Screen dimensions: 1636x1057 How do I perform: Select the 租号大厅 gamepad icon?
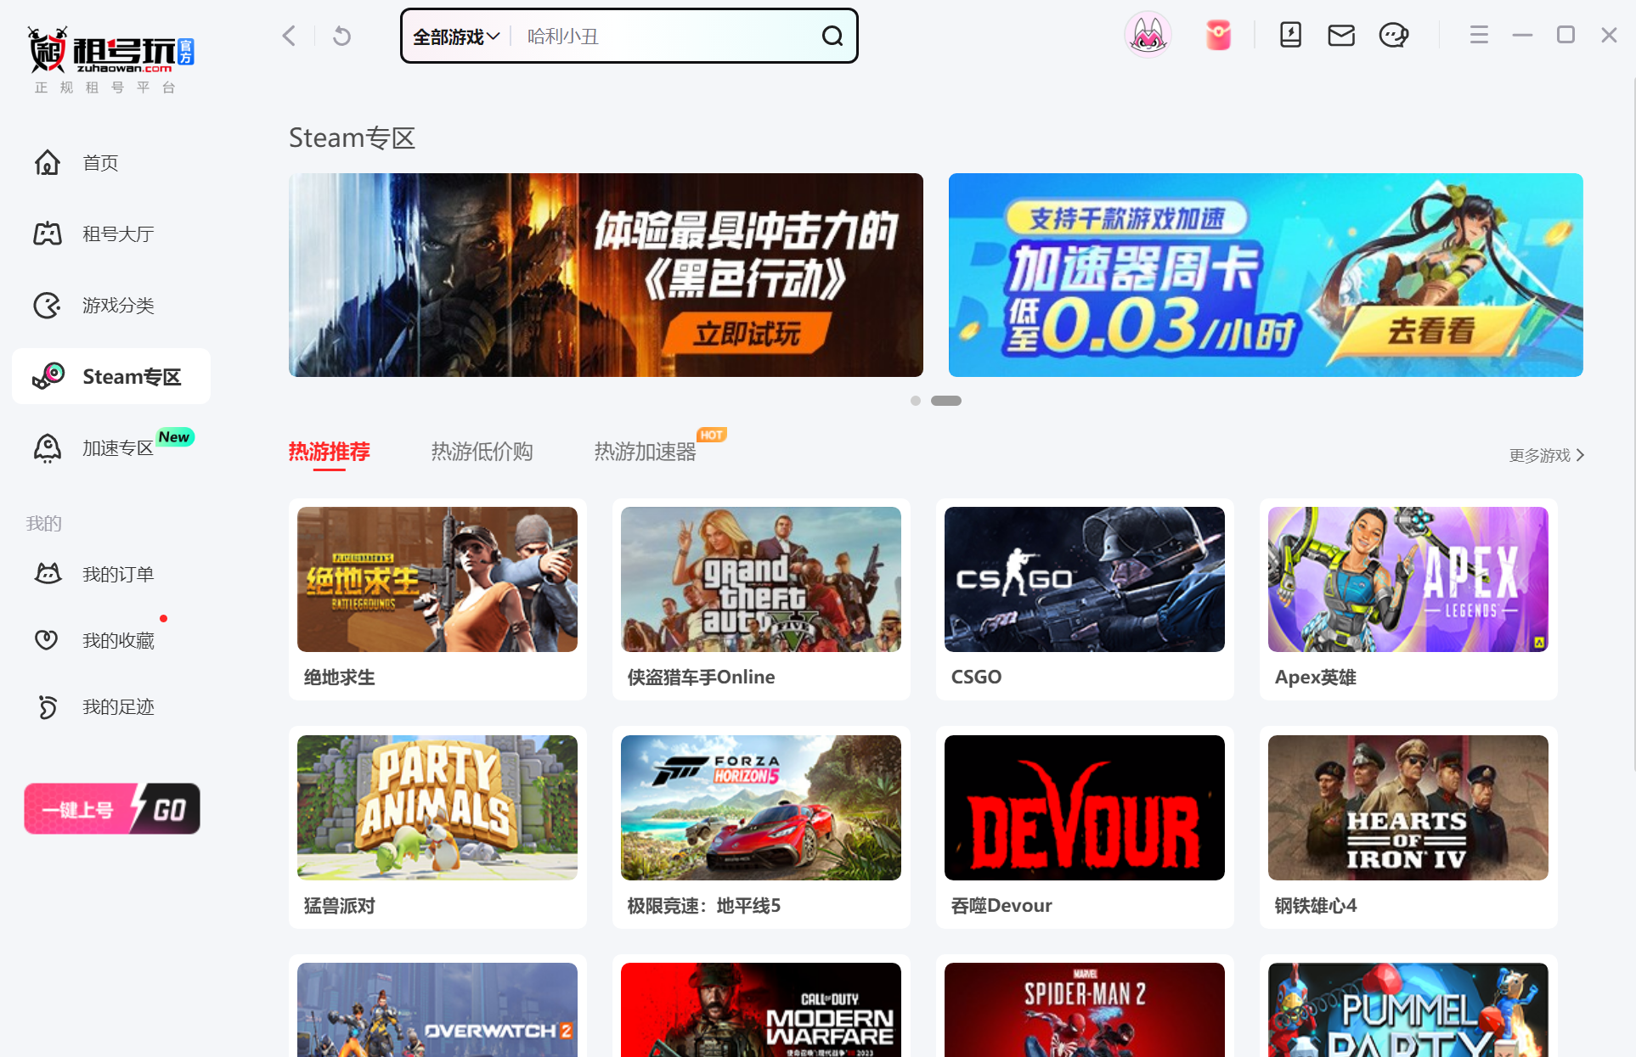click(x=48, y=233)
